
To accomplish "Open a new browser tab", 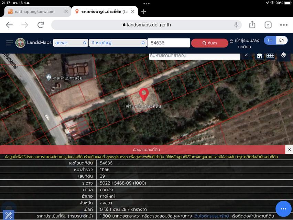I will click(144, 11).
